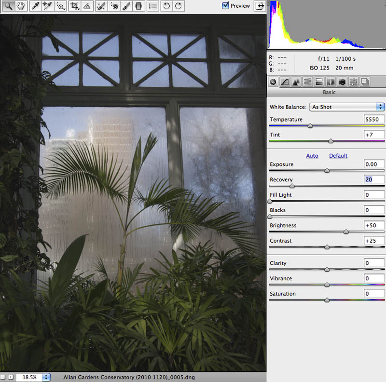Click the Recovery value field
Image resolution: width=386 pixels, height=382 pixels.
(374, 179)
